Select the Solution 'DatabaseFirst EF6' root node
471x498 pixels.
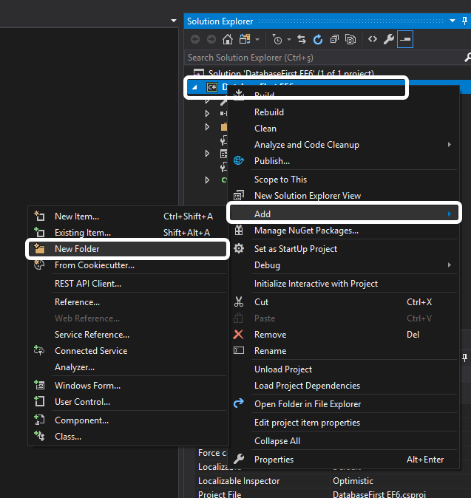point(291,73)
